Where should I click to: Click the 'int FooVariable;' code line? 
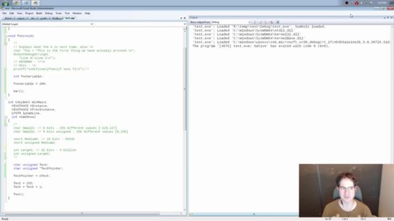coord(28,76)
